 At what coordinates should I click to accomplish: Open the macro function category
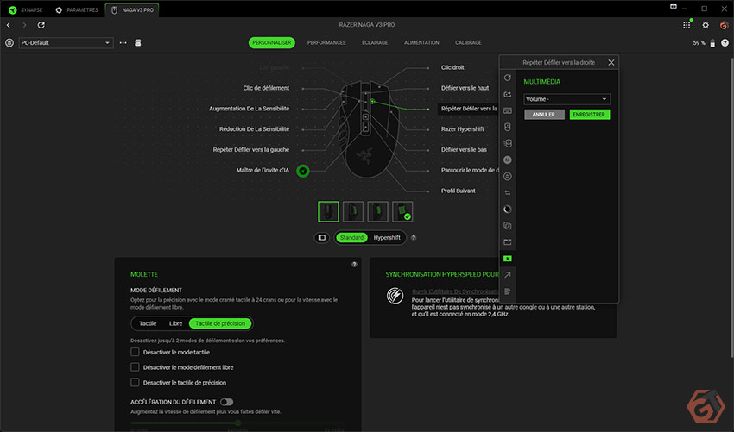click(x=508, y=160)
